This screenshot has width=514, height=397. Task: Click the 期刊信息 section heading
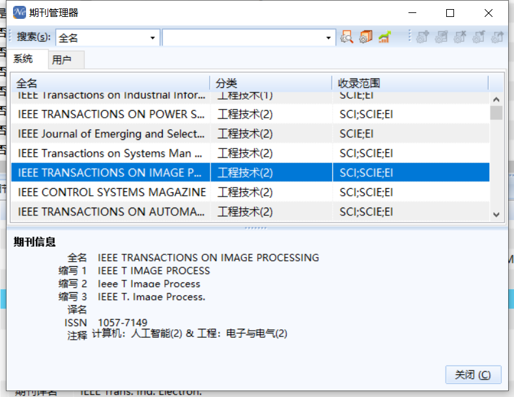(35, 241)
